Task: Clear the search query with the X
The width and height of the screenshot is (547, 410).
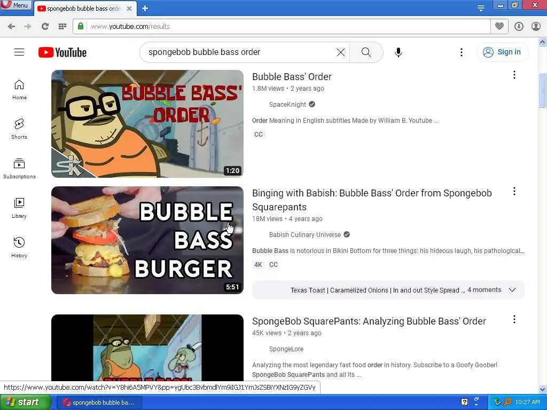Action: point(341,52)
